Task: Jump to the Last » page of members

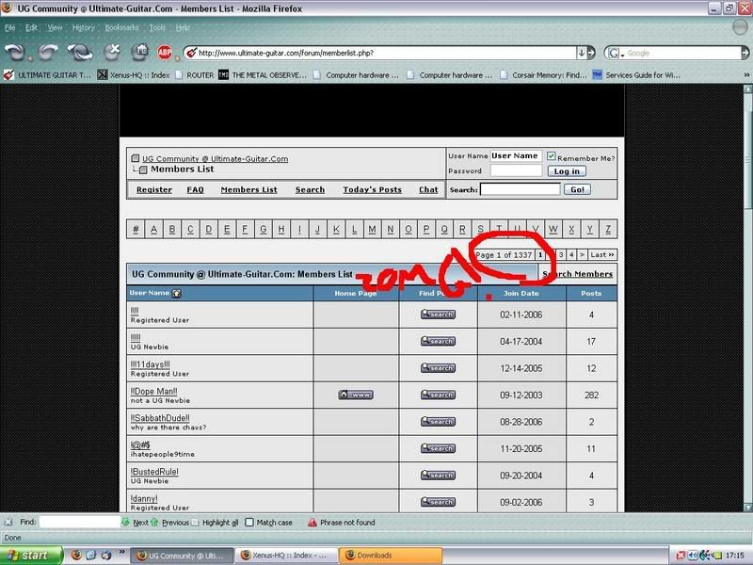Action: tap(602, 254)
